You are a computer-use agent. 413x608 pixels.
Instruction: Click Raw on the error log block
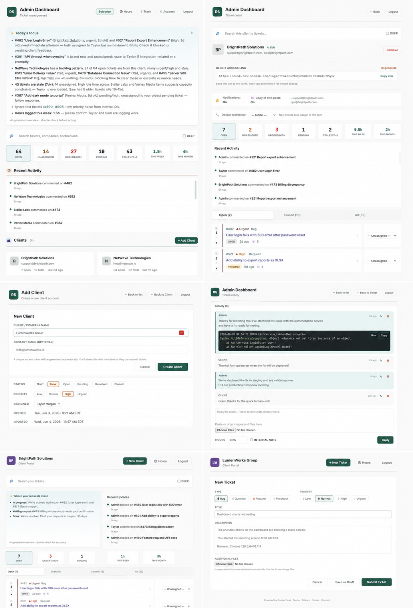(373, 336)
